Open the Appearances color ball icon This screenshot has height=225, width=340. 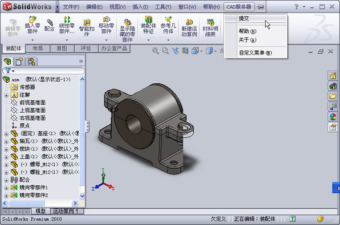(333, 117)
